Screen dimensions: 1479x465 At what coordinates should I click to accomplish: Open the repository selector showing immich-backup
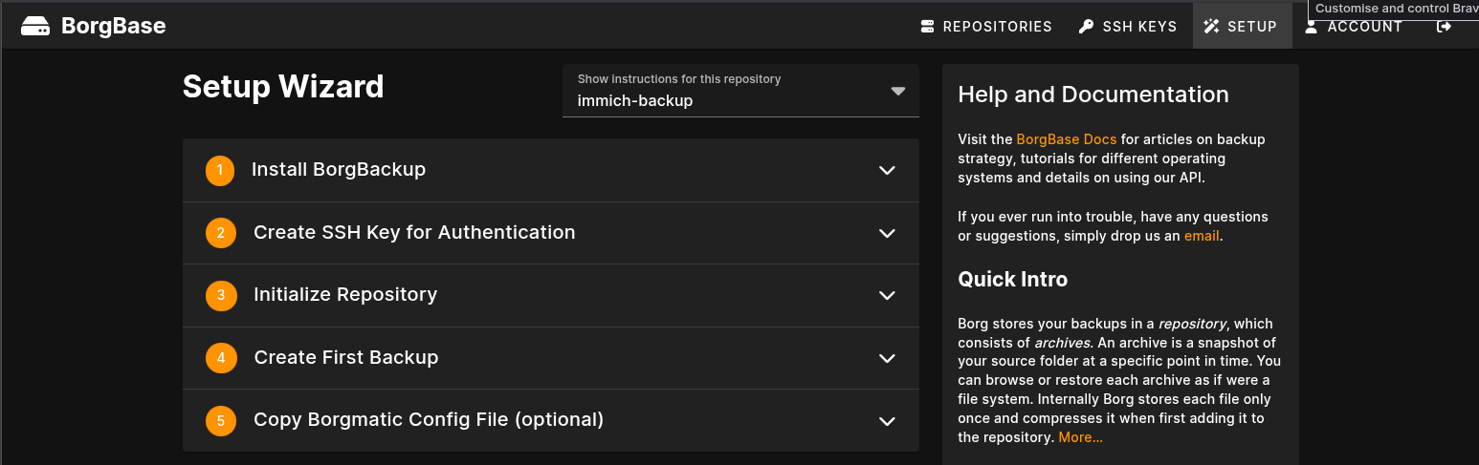click(740, 92)
